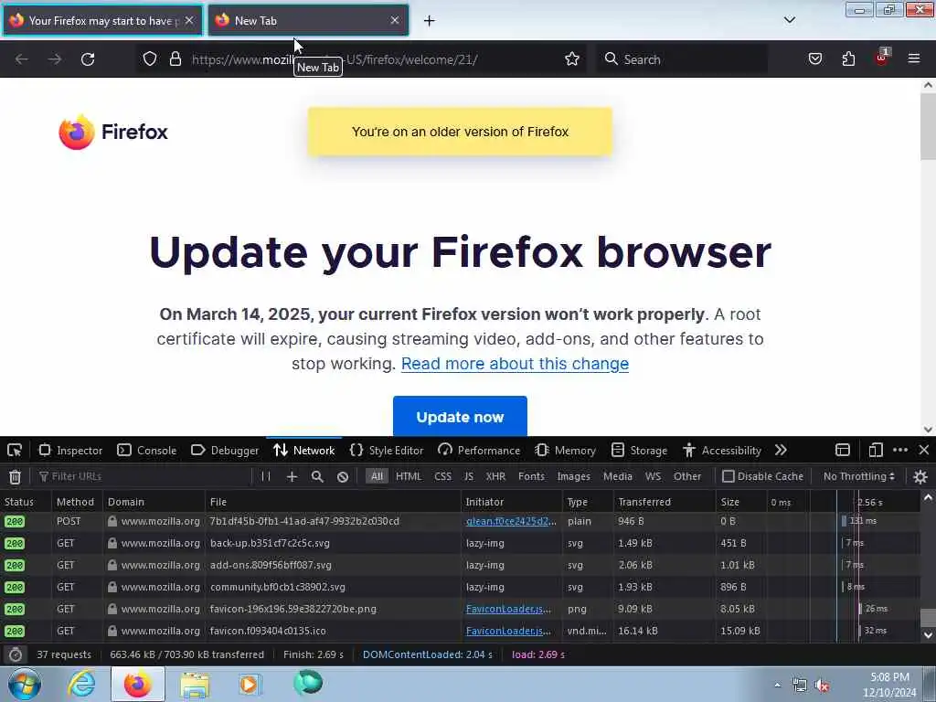Filter requests by Images
The width and height of the screenshot is (936, 702).
point(573,476)
